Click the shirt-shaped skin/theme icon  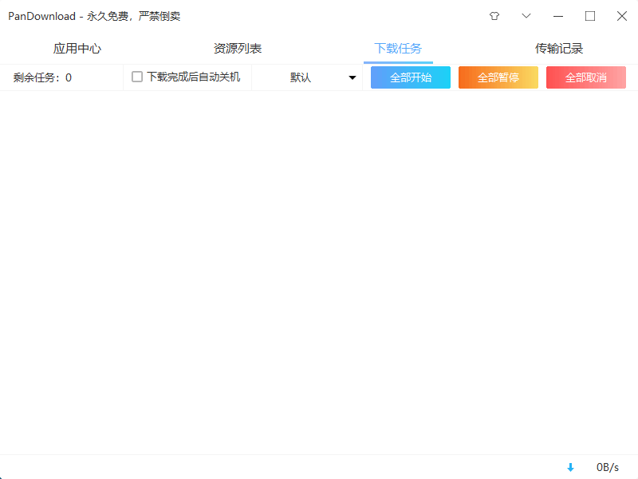click(x=494, y=16)
